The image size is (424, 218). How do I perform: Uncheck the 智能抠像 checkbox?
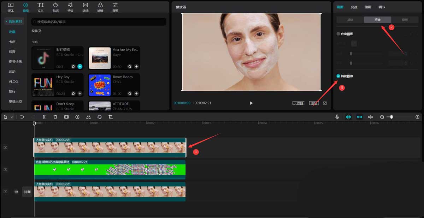338,76
